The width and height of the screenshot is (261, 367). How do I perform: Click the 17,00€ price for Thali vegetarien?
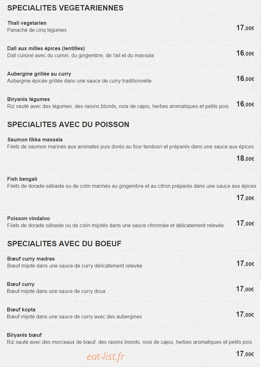click(245, 28)
